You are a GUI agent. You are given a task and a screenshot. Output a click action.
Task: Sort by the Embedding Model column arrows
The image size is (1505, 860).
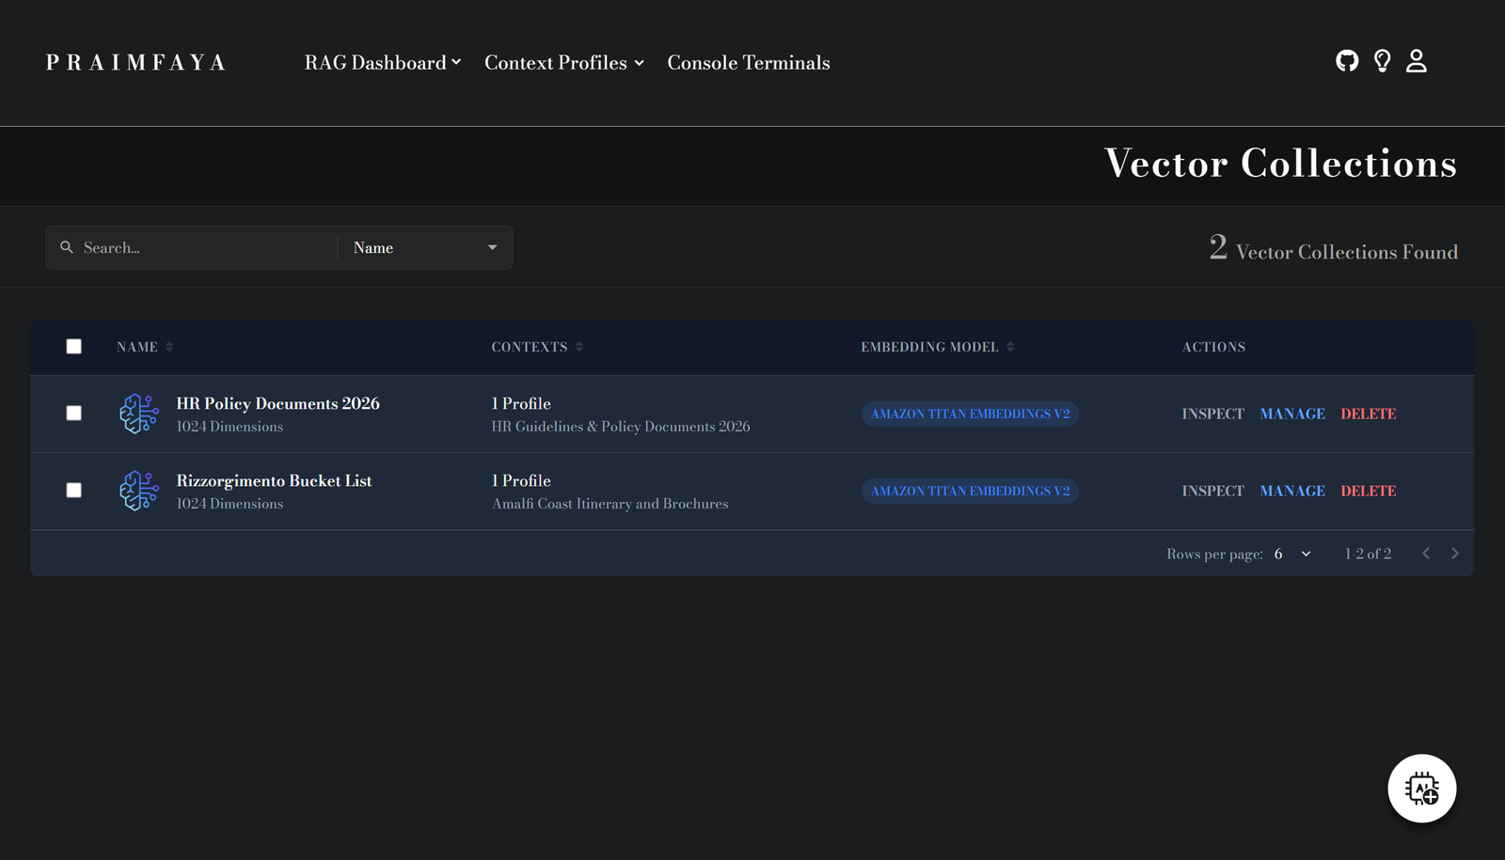point(1010,347)
